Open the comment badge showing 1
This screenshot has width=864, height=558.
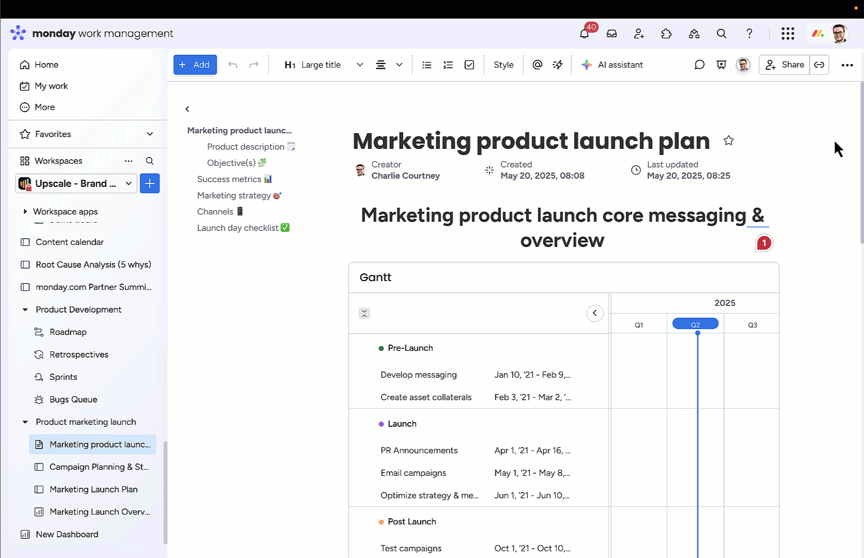pyautogui.click(x=764, y=243)
